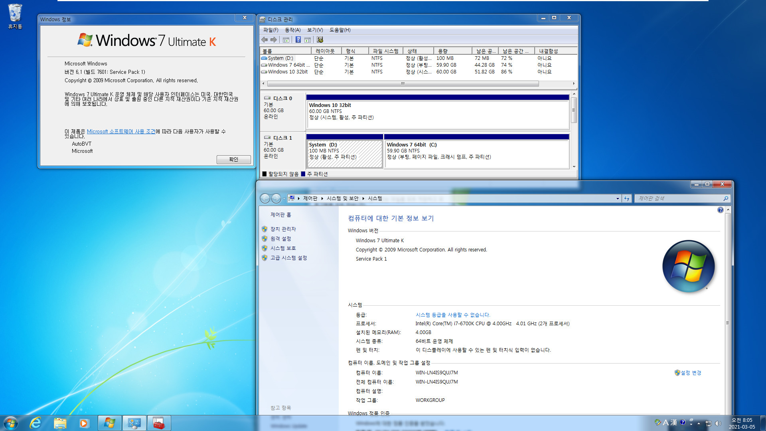Select Windows 10 32bit volume row
766x431 pixels.
[x=419, y=72]
